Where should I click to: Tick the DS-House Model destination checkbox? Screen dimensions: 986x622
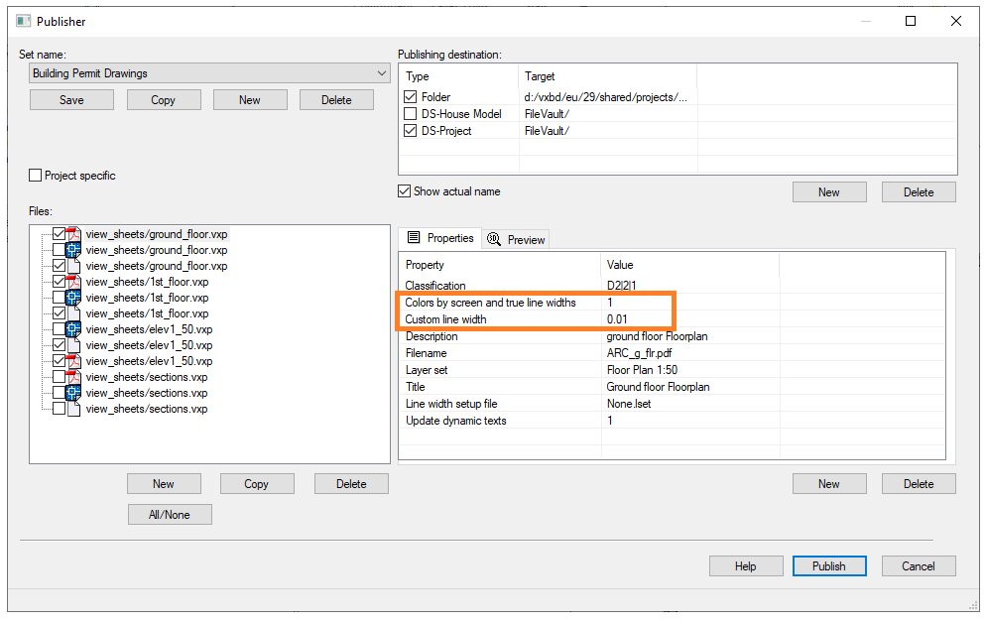pos(411,114)
